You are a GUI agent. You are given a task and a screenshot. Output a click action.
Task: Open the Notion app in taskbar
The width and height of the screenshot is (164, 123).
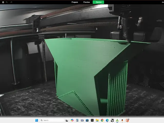click(92, 120)
